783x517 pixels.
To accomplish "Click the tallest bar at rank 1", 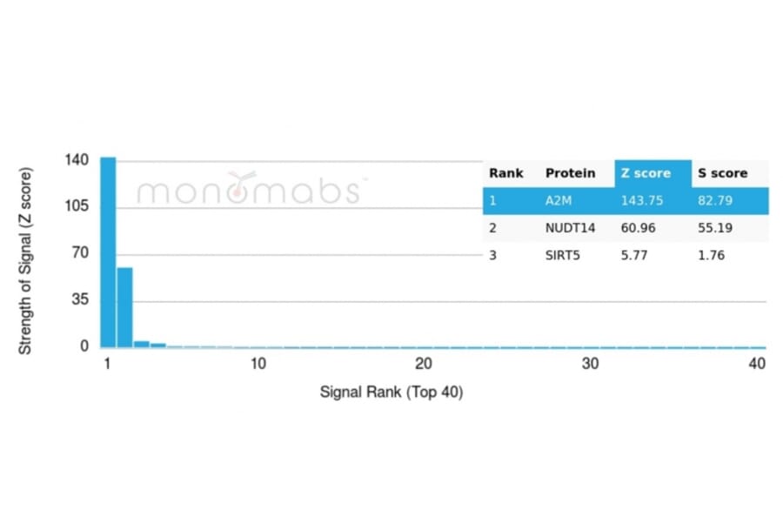I will pyautogui.click(x=108, y=252).
